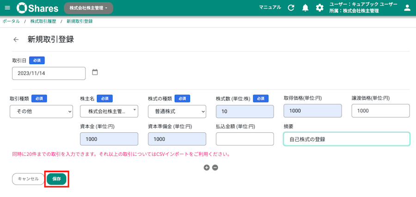Go back using the left arrow

click(x=16, y=40)
